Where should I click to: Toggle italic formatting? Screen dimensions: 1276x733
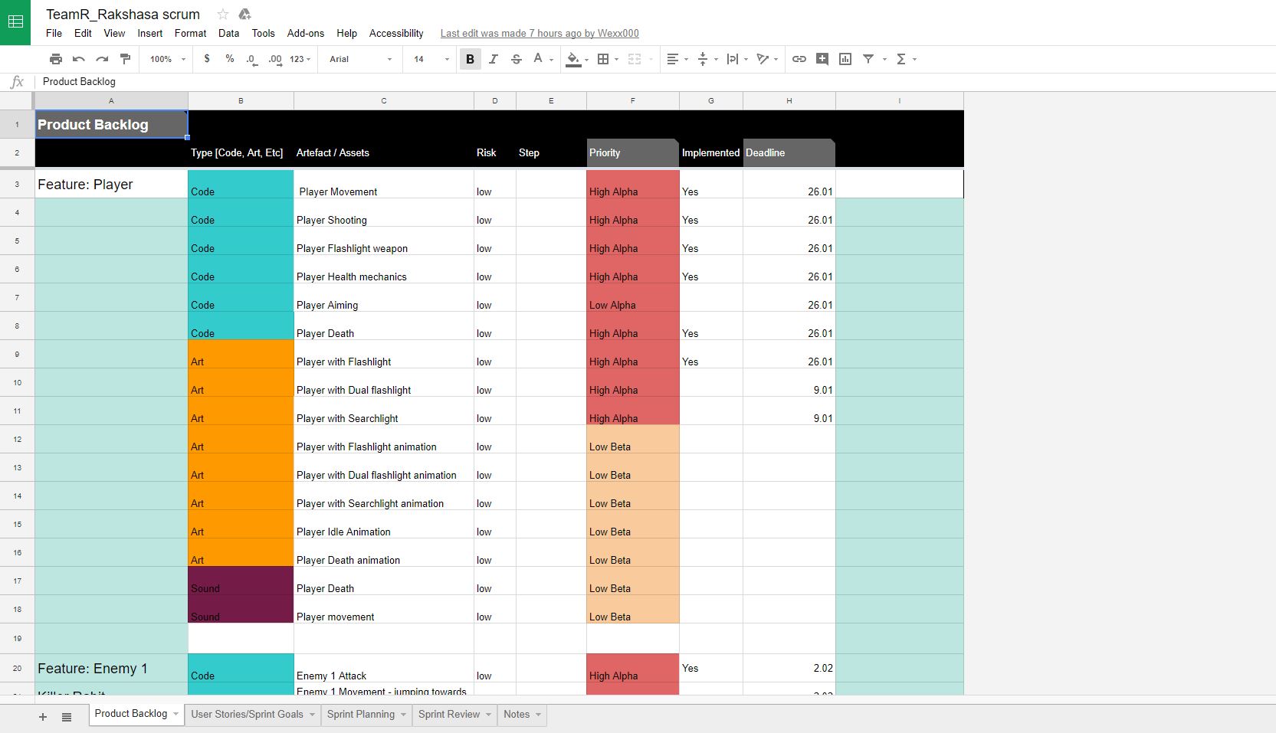pyautogui.click(x=493, y=59)
